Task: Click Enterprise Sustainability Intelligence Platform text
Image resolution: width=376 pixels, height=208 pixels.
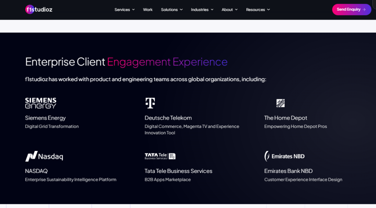Action: point(71,179)
